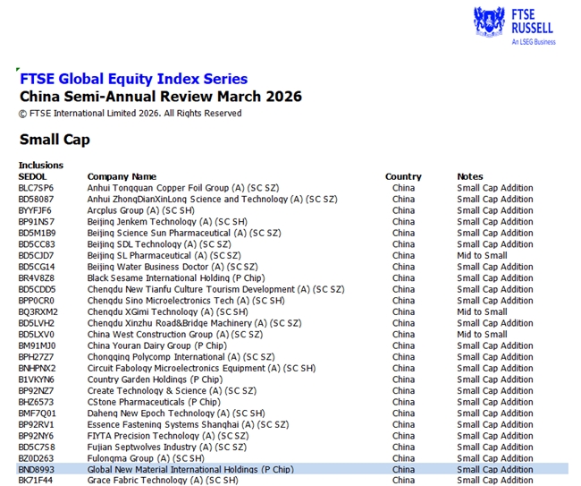This screenshot has width=581, height=486.
Task: Select Mid to Small note for Beijing SL Pharmaceutical
Action: [482, 255]
